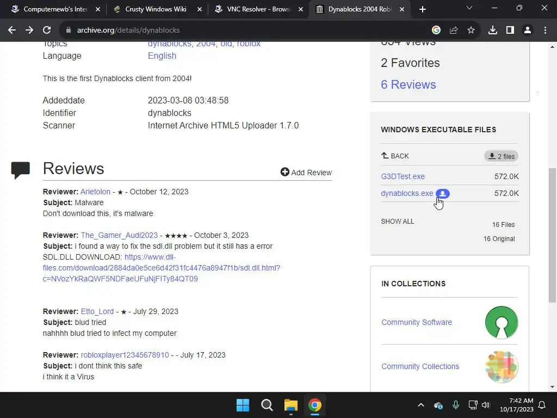Viewport: 557px width, 418px height.
Task: Toggle Chrome side panel icon
Action: pos(510,30)
